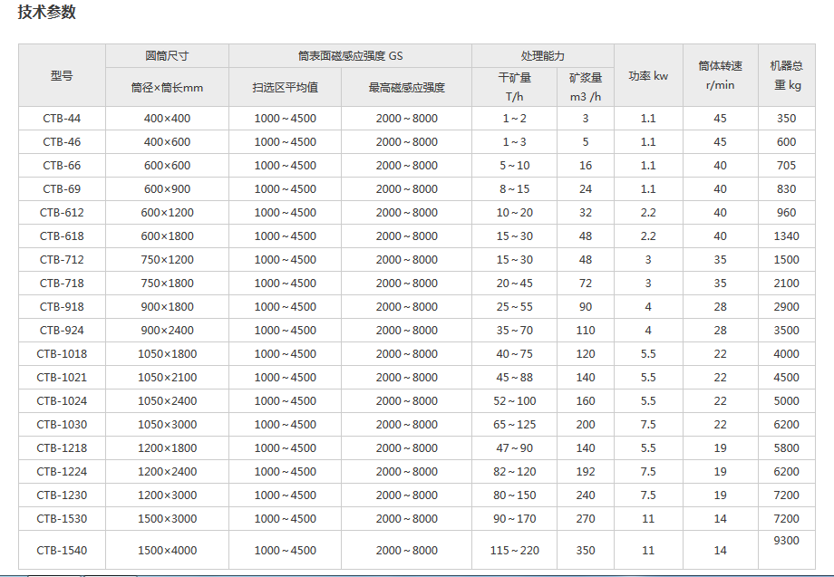The width and height of the screenshot is (834, 577).
Task: Select the CTB-1024 model cell
Action: [62, 400]
